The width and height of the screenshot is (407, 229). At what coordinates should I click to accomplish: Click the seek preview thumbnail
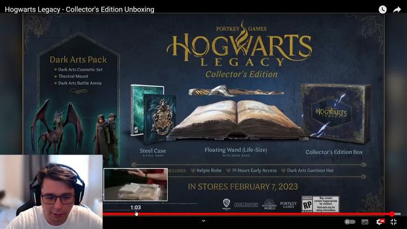tap(135, 184)
